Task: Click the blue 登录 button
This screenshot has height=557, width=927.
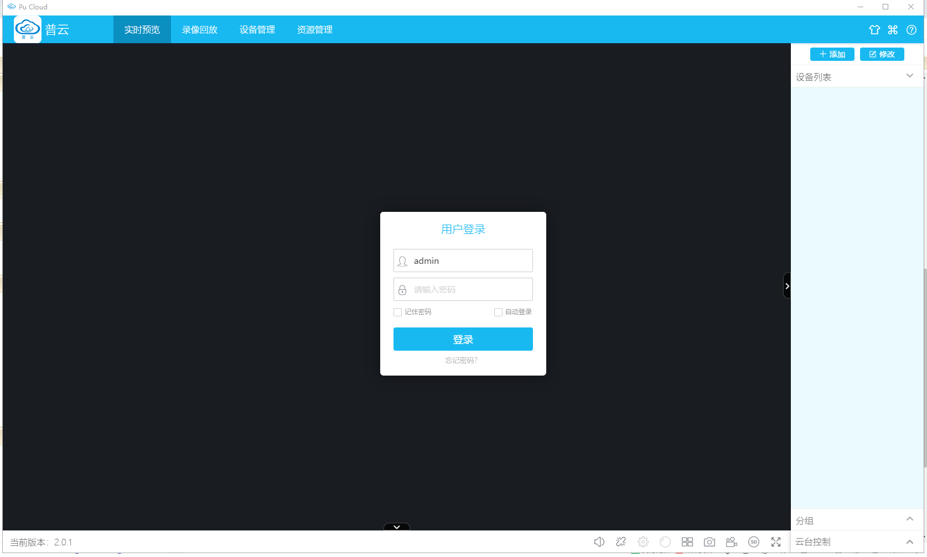Action: pyautogui.click(x=463, y=339)
